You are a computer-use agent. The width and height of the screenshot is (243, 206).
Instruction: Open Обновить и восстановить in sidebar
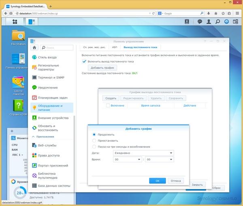tap(52, 128)
